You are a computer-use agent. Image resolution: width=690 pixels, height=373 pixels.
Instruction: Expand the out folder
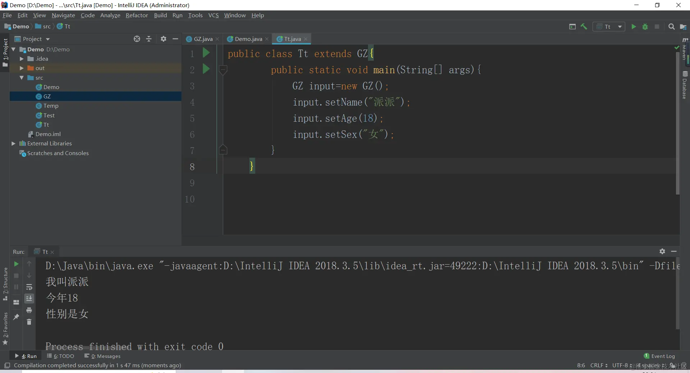(x=22, y=68)
